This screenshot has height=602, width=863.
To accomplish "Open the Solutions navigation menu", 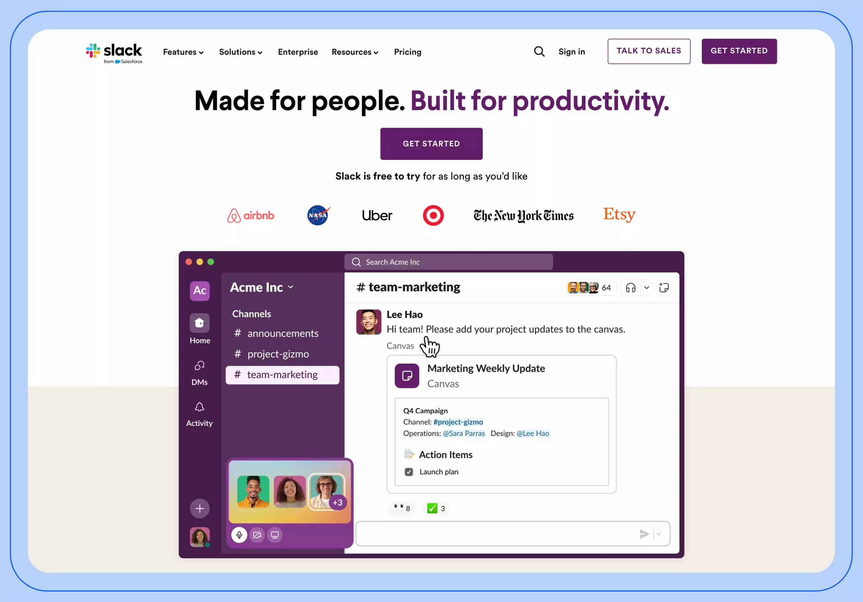I will pyautogui.click(x=241, y=52).
